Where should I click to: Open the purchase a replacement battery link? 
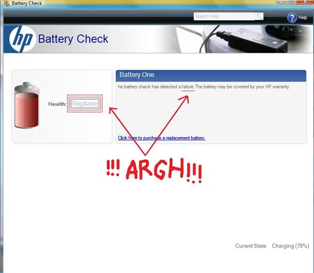tap(161, 138)
